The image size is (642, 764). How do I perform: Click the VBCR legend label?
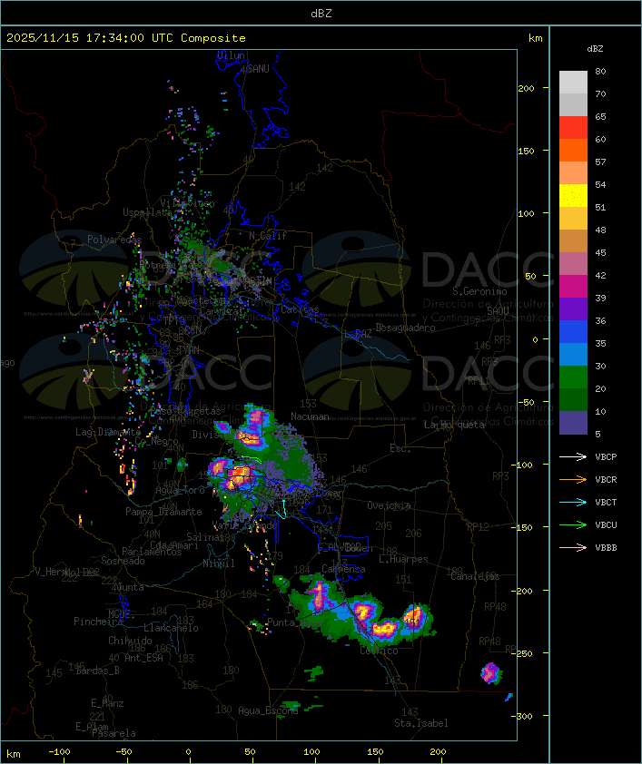point(606,479)
